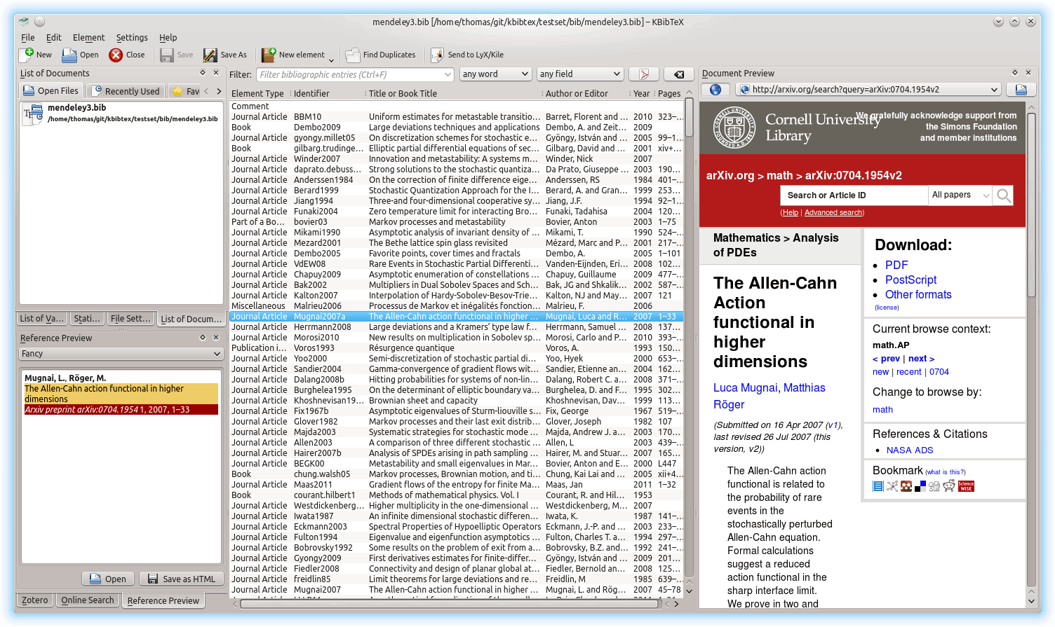Click the open-externally icon beside the URL box
Screen dimensions: 1055x627
click(1021, 90)
